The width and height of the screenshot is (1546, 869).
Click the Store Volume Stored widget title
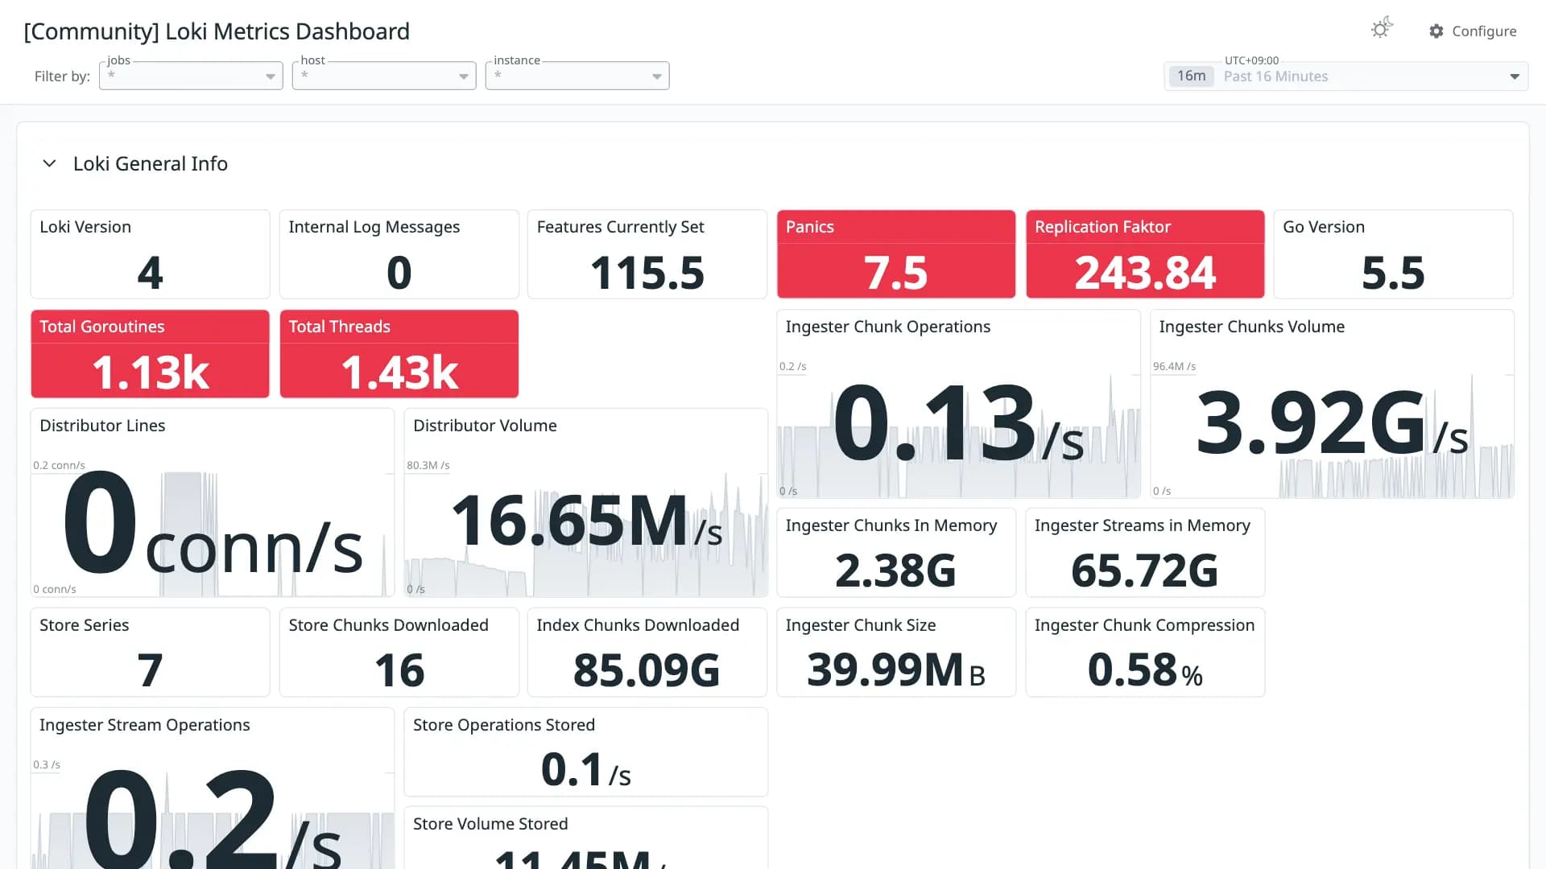coord(490,824)
